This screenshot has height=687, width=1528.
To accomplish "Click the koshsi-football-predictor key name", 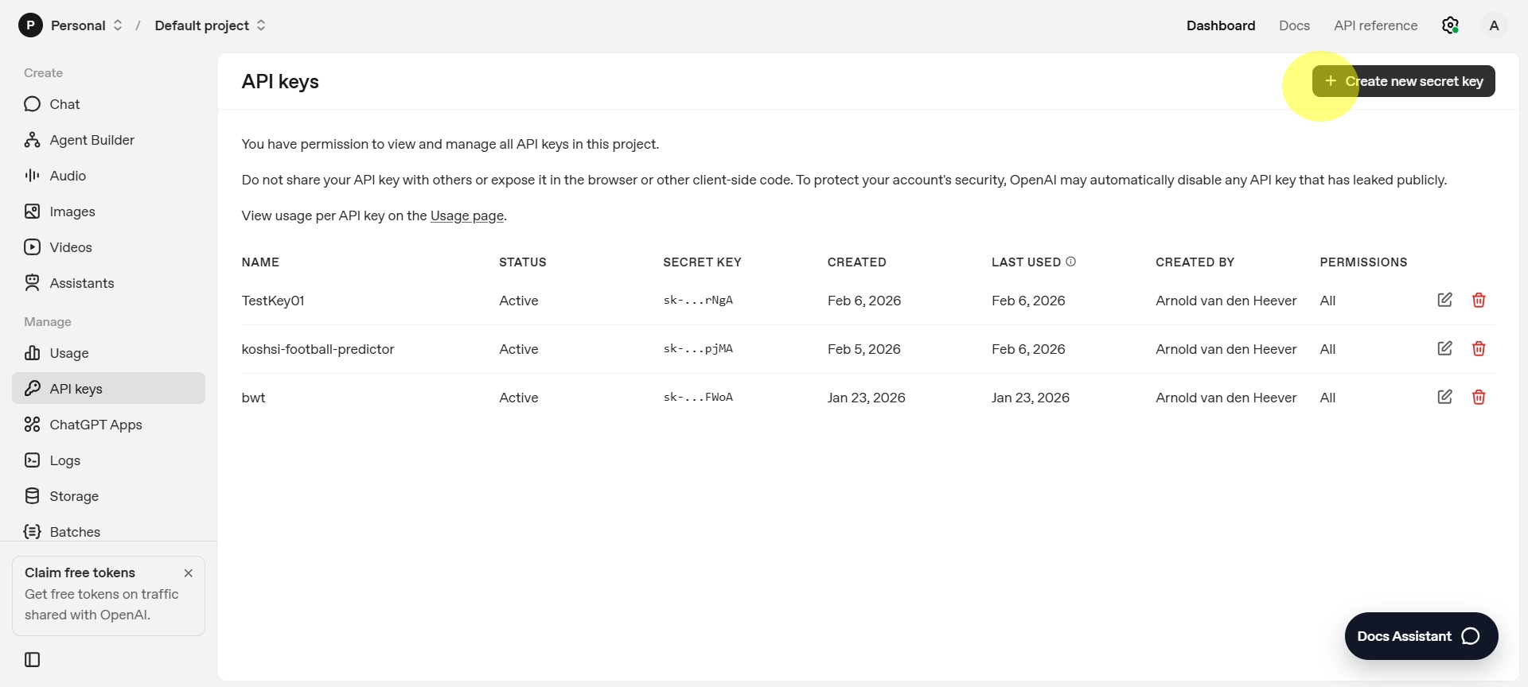I will click(318, 349).
